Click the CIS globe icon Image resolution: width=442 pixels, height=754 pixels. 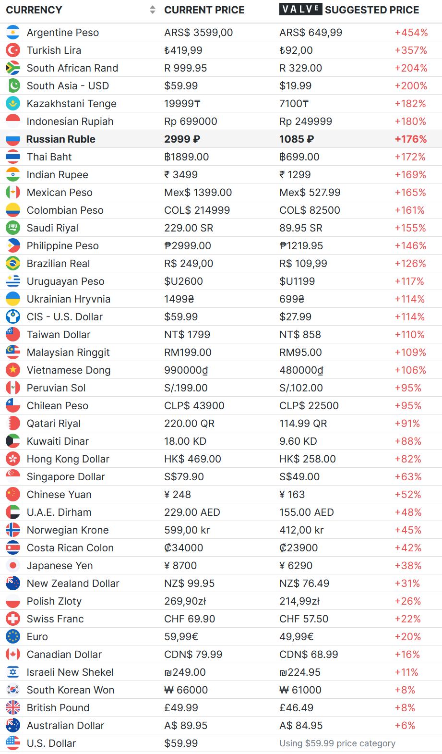(x=13, y=316)
